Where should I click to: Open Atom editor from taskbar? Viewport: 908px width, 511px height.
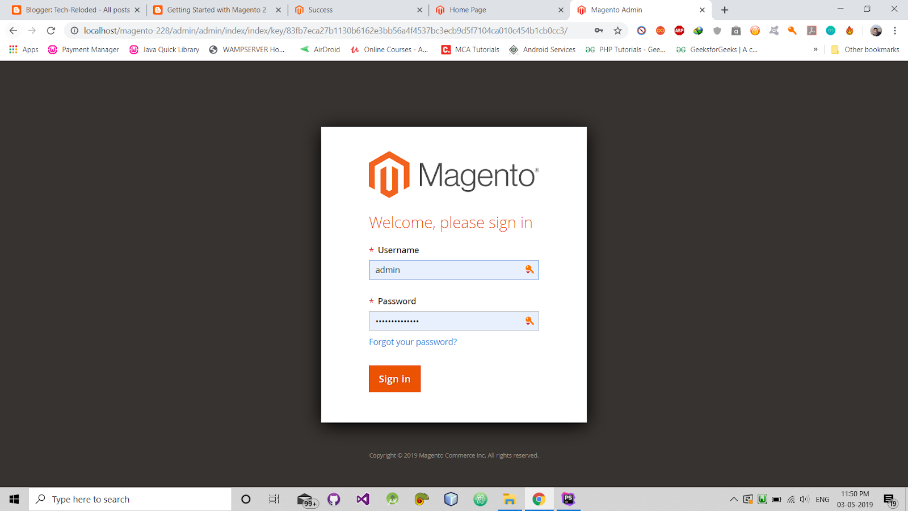click(x=481, y=499)
